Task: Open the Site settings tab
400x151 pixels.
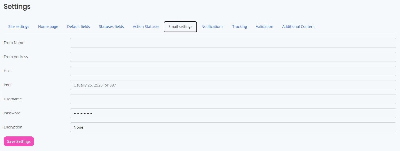Action: tap(19, 27)
